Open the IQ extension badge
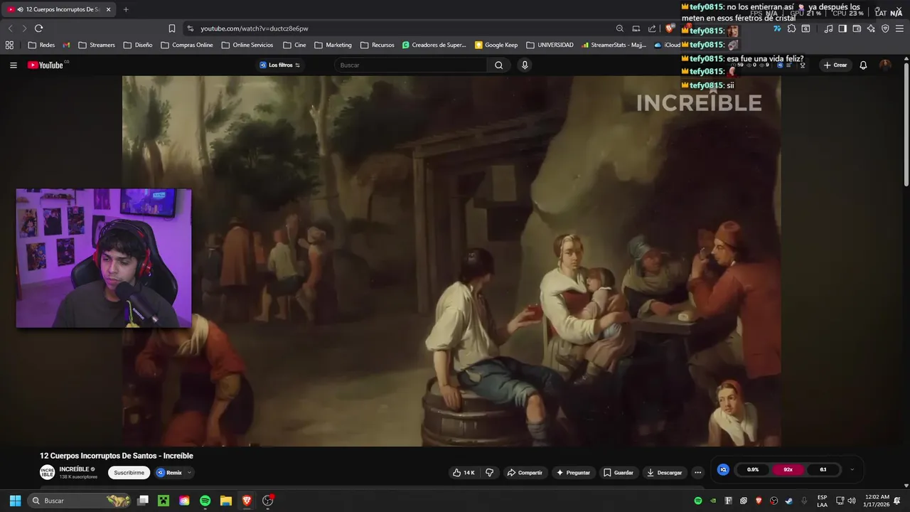This screenshot has height=512, width=910. 723,469
